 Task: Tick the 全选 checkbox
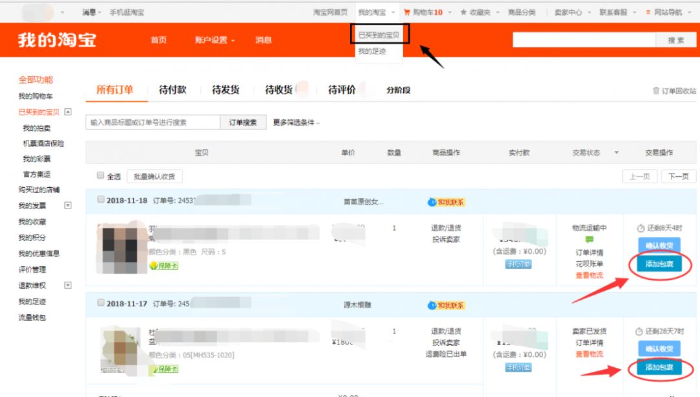click(x=100, y=176)
